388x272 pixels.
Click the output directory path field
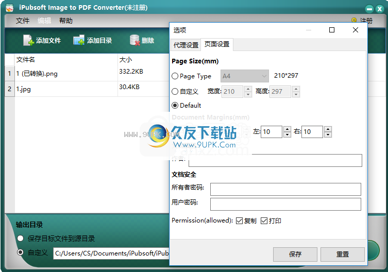pyautogui.click(x=111, y=253)
